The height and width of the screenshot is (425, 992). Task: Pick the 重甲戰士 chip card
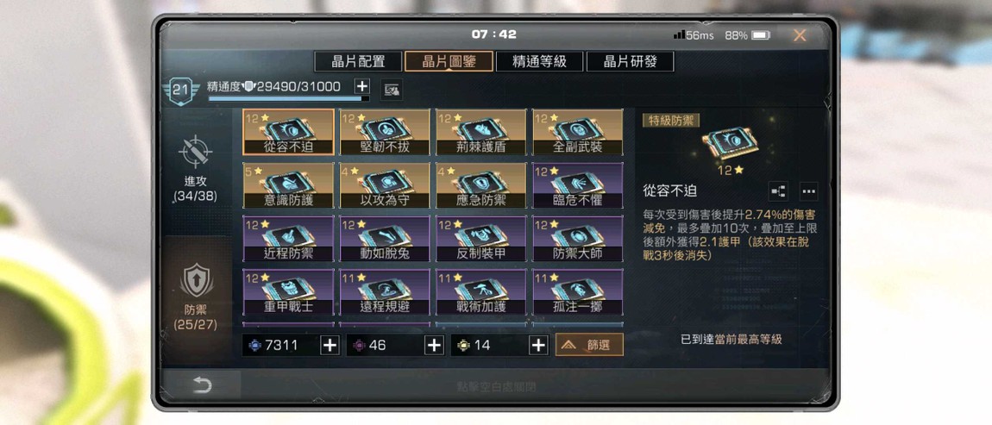tap(288, 292)
